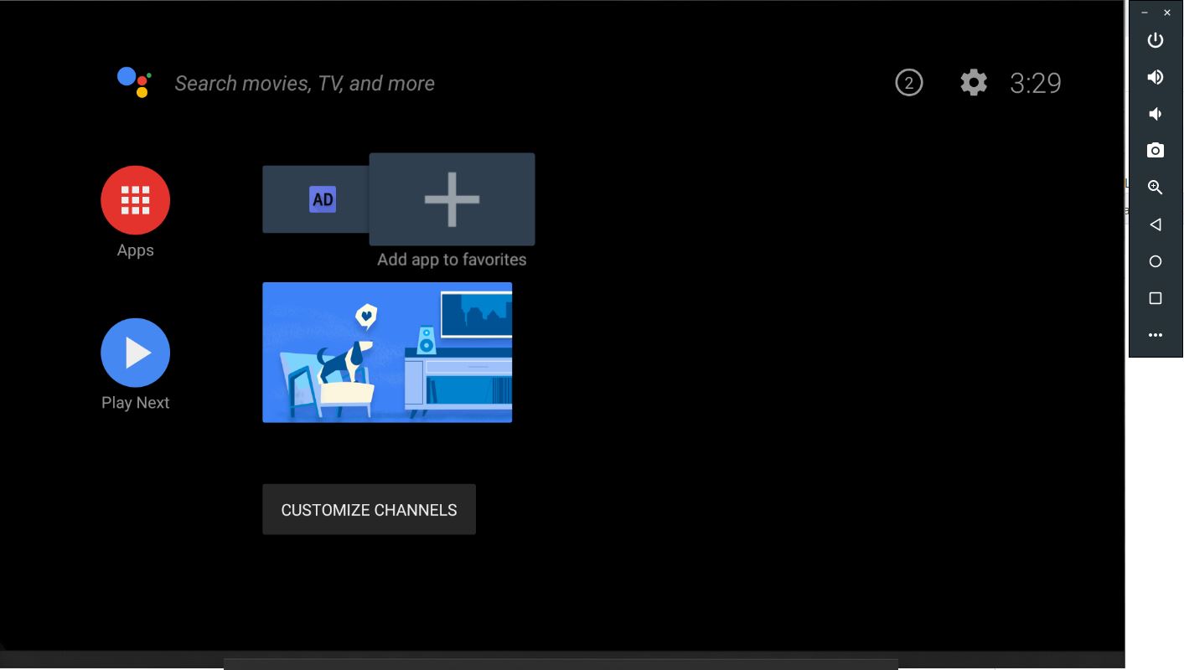Zoom the display using the magnifier icon

[x=1155, y=187]
